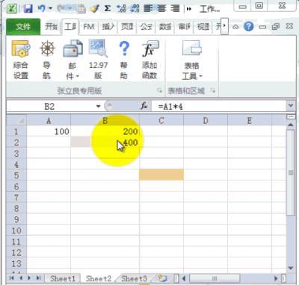This screenshot has width=299, height=285.
Task: Switch to Sheet1 worksheet tab
Action: (63, 278)
